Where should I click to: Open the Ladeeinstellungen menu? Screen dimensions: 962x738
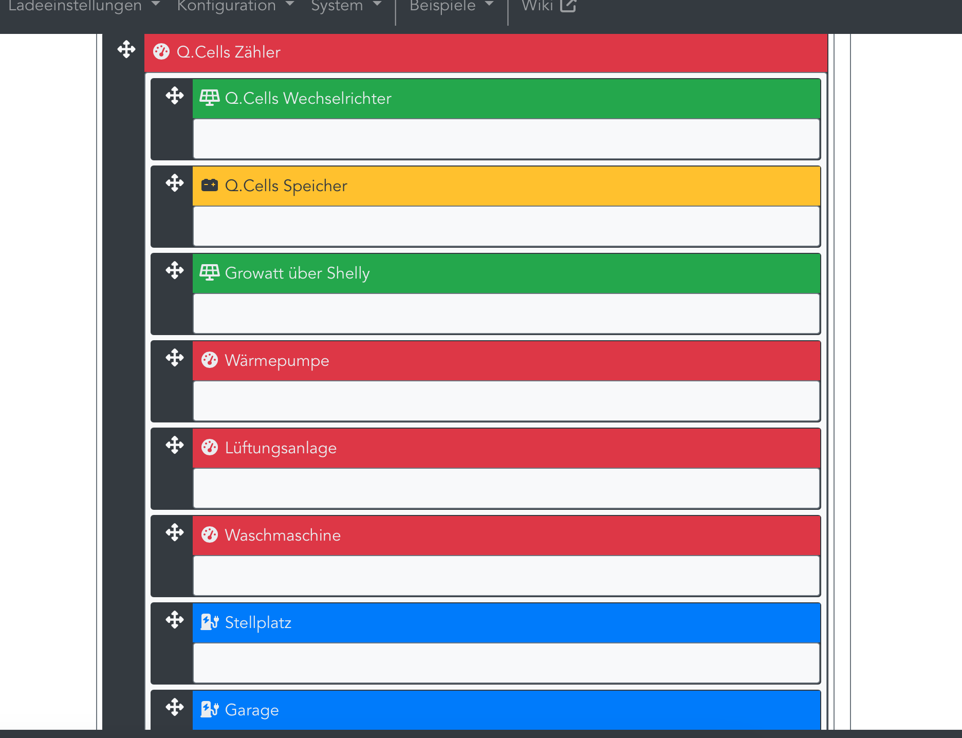coord(84,6)
